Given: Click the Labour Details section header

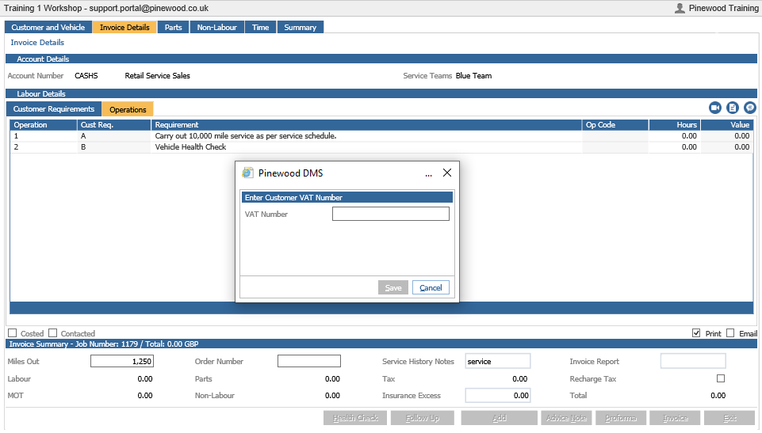Looking at the screenshot, I should [x=381, y=93].
